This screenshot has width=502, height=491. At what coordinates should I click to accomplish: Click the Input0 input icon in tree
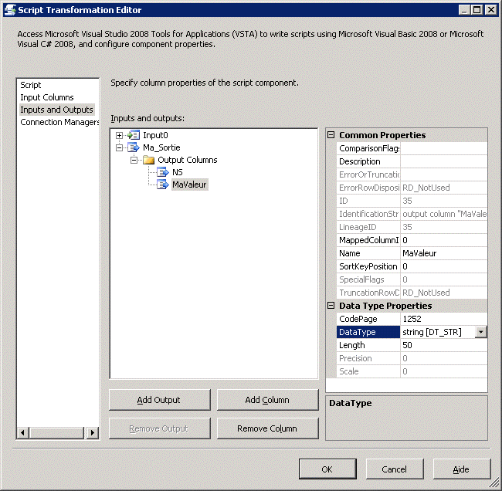134,135
